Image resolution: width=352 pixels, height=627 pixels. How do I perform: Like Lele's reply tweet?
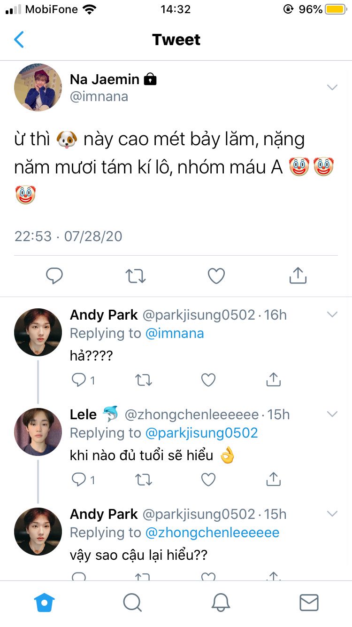[208, 479]
